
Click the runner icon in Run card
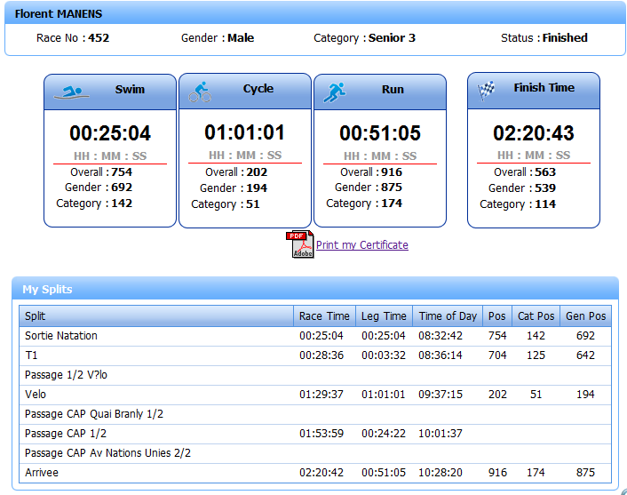tap(334, 92)
